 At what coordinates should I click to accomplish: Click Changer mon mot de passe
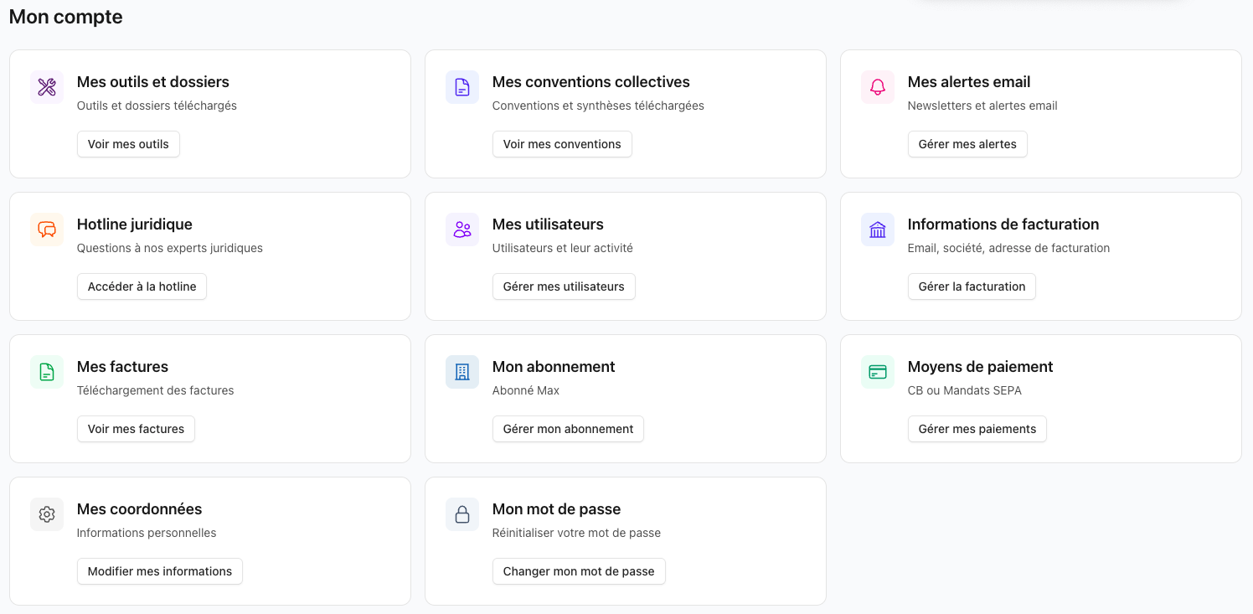(579, 571)
